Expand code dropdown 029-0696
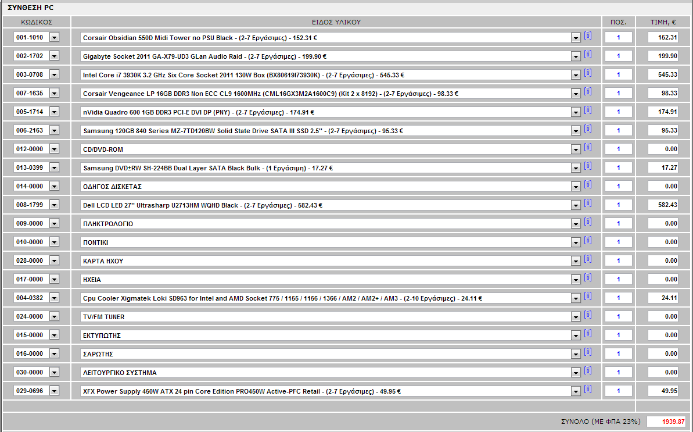This screenshot has height=432, width=693. coord(54,391)
